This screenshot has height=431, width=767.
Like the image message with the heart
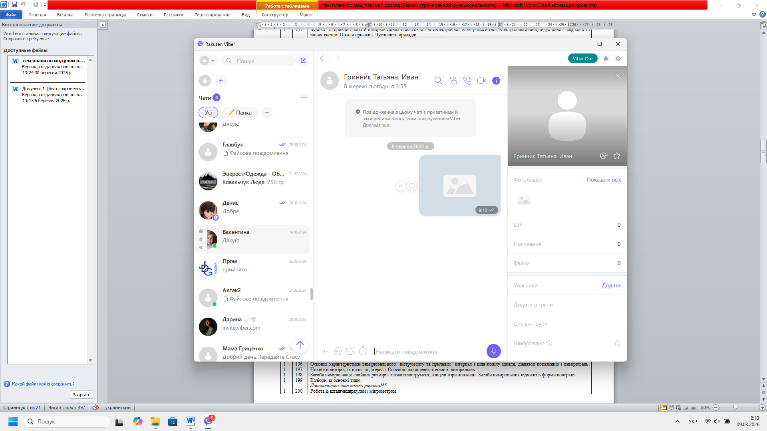[x=412, y=186]
